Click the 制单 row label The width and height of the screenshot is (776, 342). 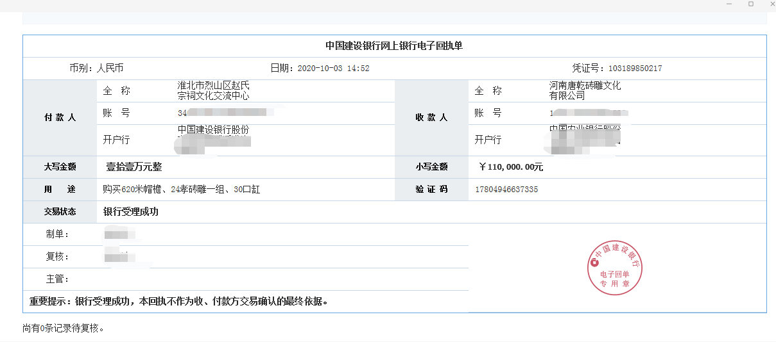pyautogui.click(x=57, y=234)
